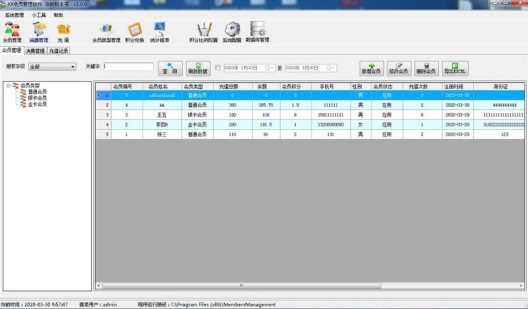Open the 会员管理 toolbar icon

point(12,31)
